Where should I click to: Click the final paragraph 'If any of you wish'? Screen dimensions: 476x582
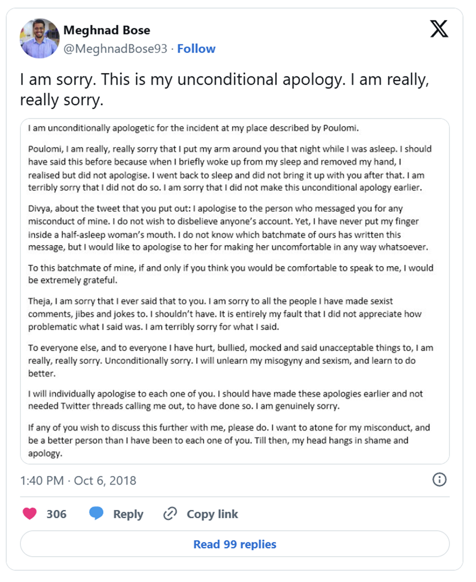[x=229, y=441]
